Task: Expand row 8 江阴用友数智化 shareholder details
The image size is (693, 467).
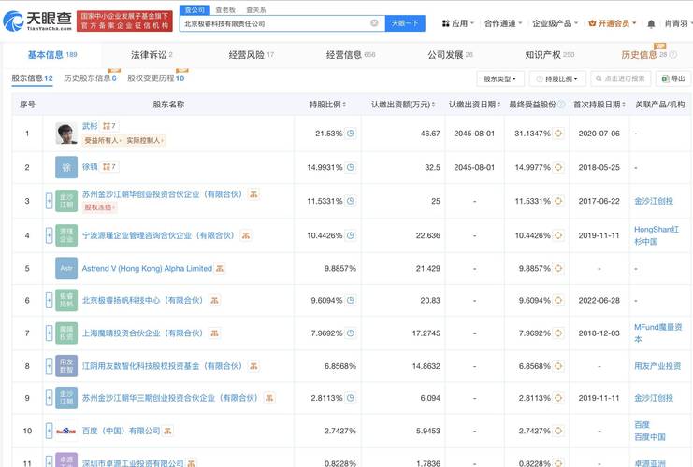Action: [49, 366]
